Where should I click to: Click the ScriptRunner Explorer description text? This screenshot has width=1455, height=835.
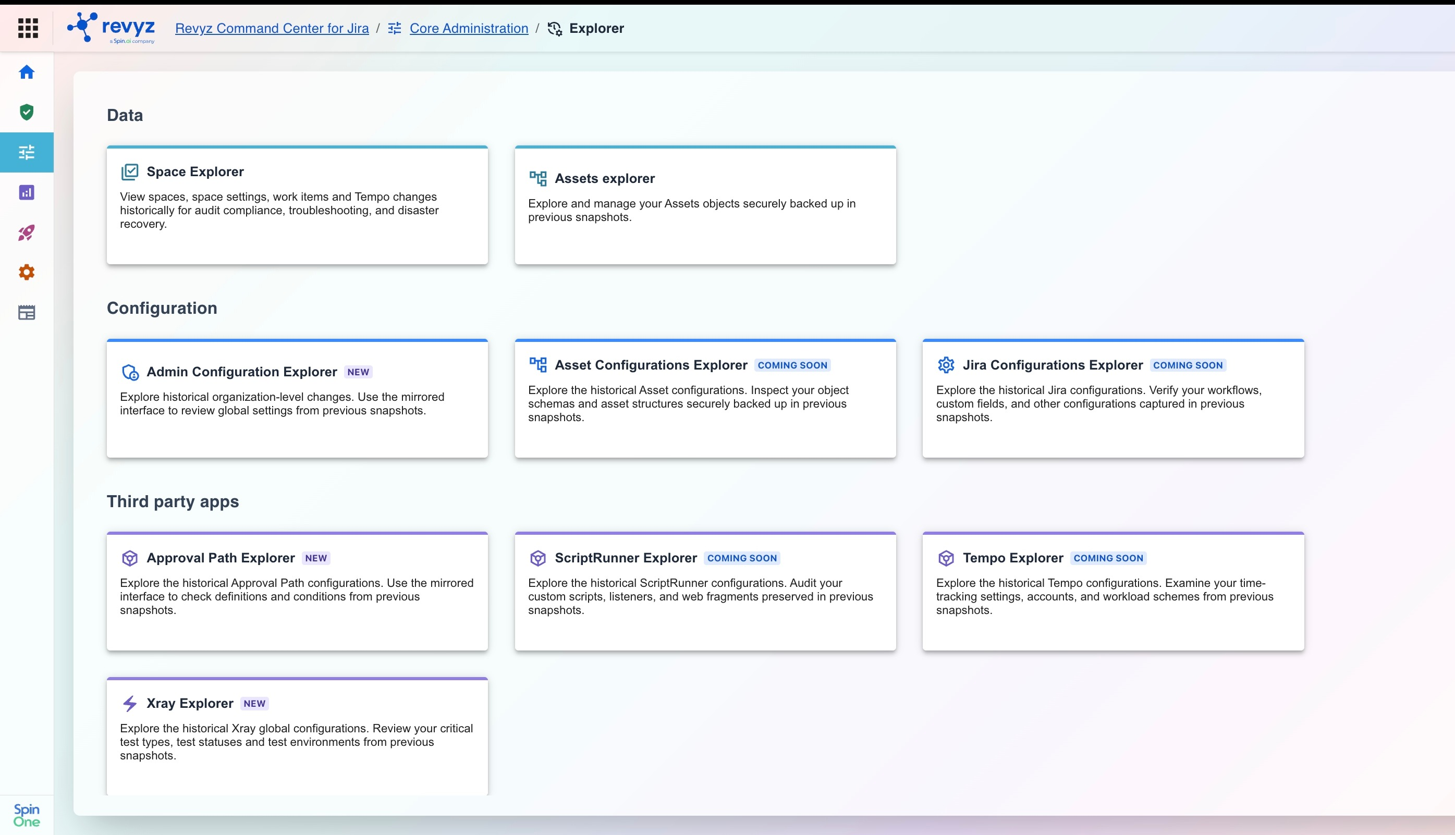click(x=700, y=596)
